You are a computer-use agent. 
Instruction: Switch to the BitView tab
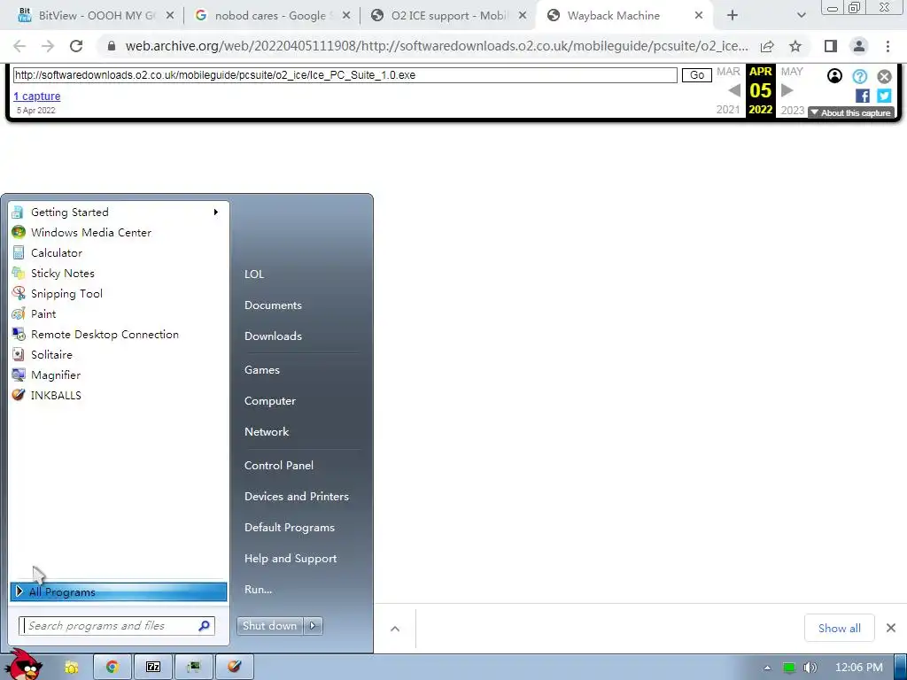point(96,16)
